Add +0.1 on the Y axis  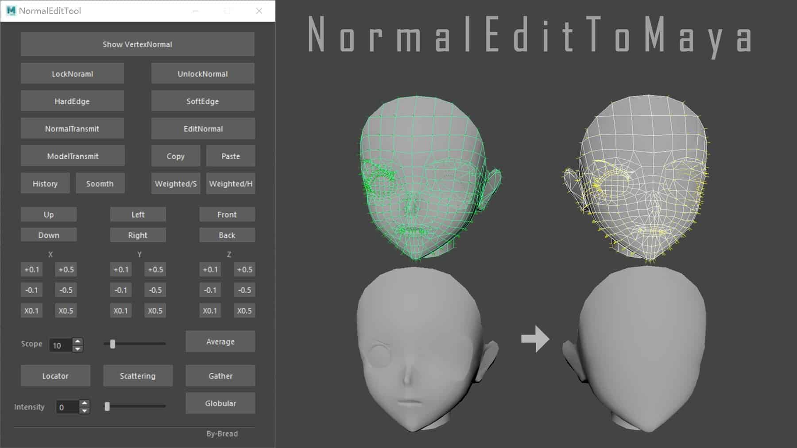[121, 269]
